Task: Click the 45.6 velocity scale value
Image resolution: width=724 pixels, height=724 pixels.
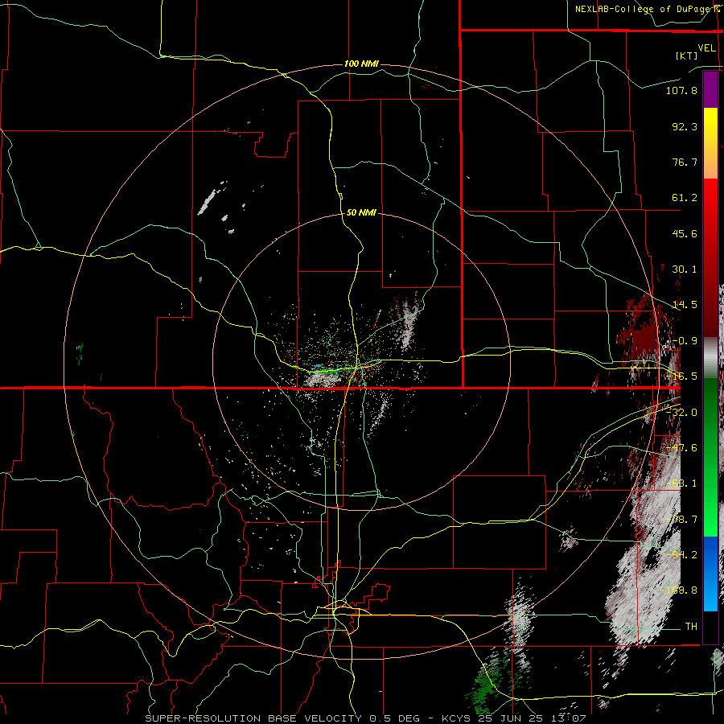Action: [x=685, y=233]
